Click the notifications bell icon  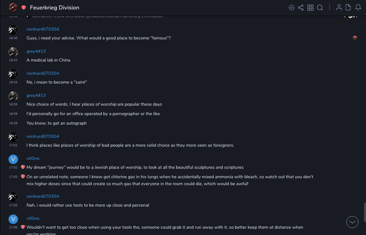tap(358, 8)
